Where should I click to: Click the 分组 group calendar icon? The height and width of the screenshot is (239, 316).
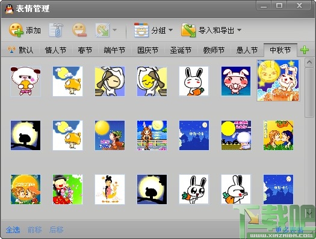141,30
